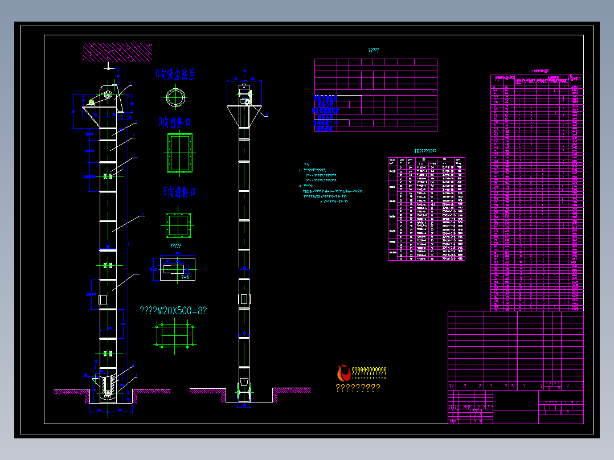This screenshot has height=460, width=614.
Task: Select the green rectangular outlet drawing
Action: 180,153
